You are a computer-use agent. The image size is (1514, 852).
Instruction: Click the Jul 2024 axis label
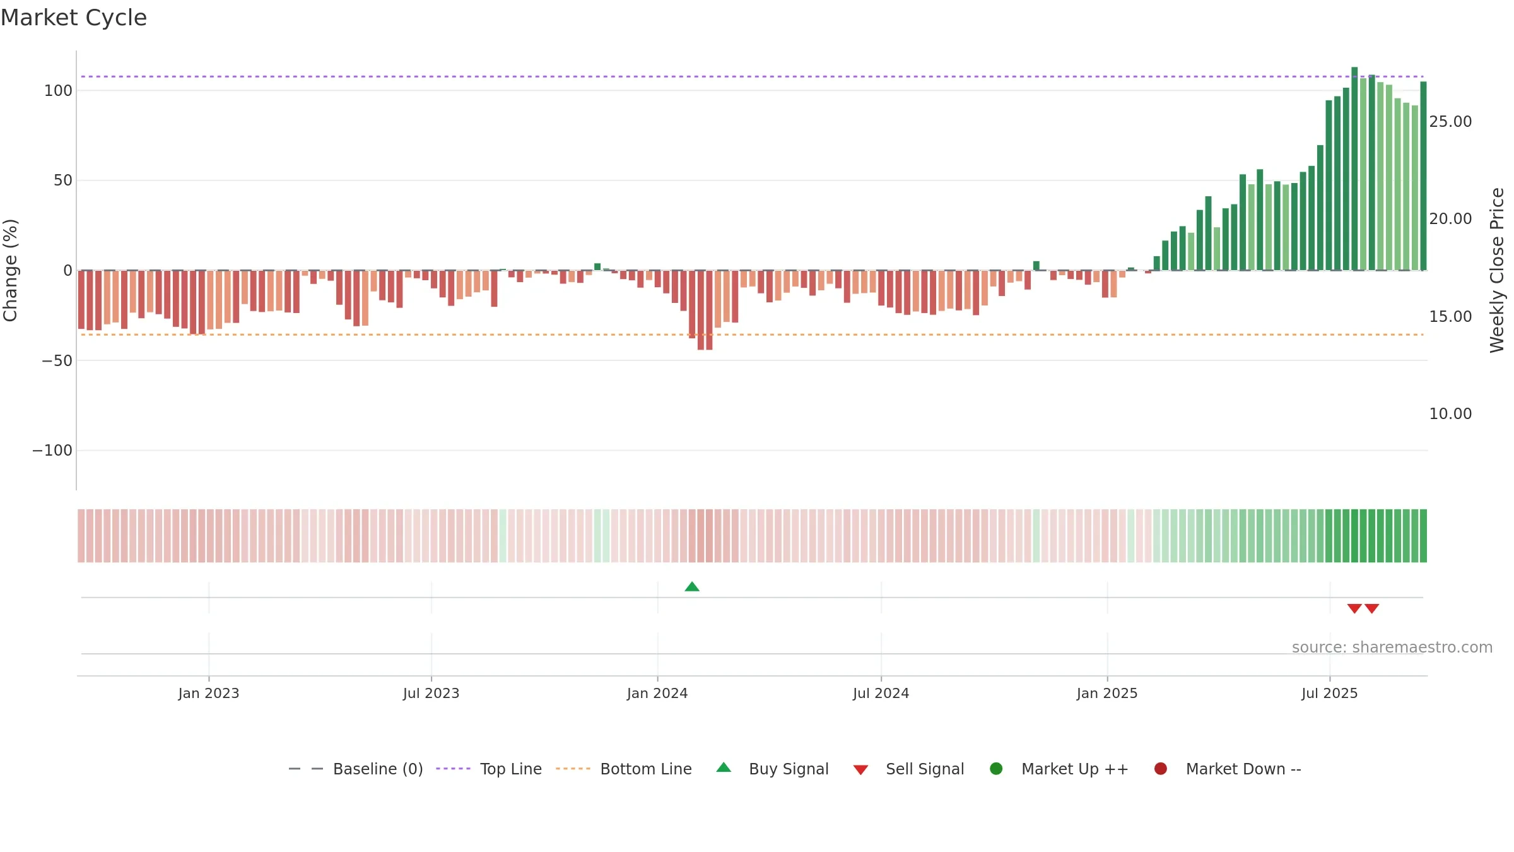click(x=881, y=694)
